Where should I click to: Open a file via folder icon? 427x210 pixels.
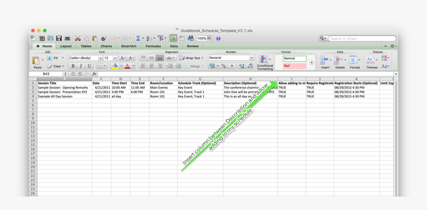(x=50, y=38)
